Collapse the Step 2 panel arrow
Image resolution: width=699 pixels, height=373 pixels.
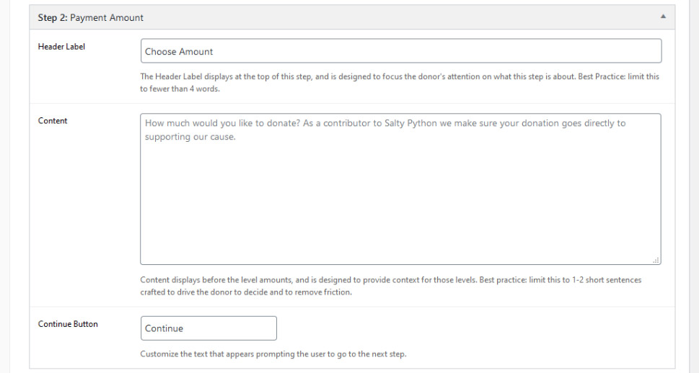(663, 17)
